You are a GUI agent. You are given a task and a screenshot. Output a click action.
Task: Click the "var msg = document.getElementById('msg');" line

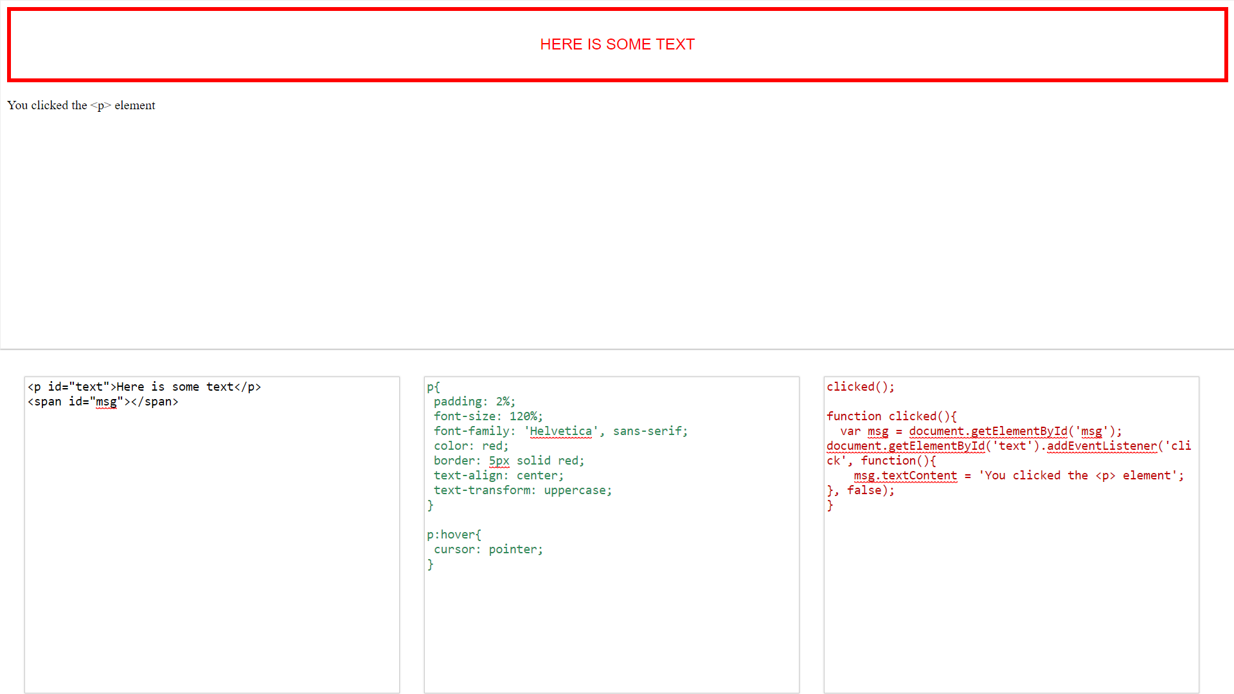click(981, 431)
